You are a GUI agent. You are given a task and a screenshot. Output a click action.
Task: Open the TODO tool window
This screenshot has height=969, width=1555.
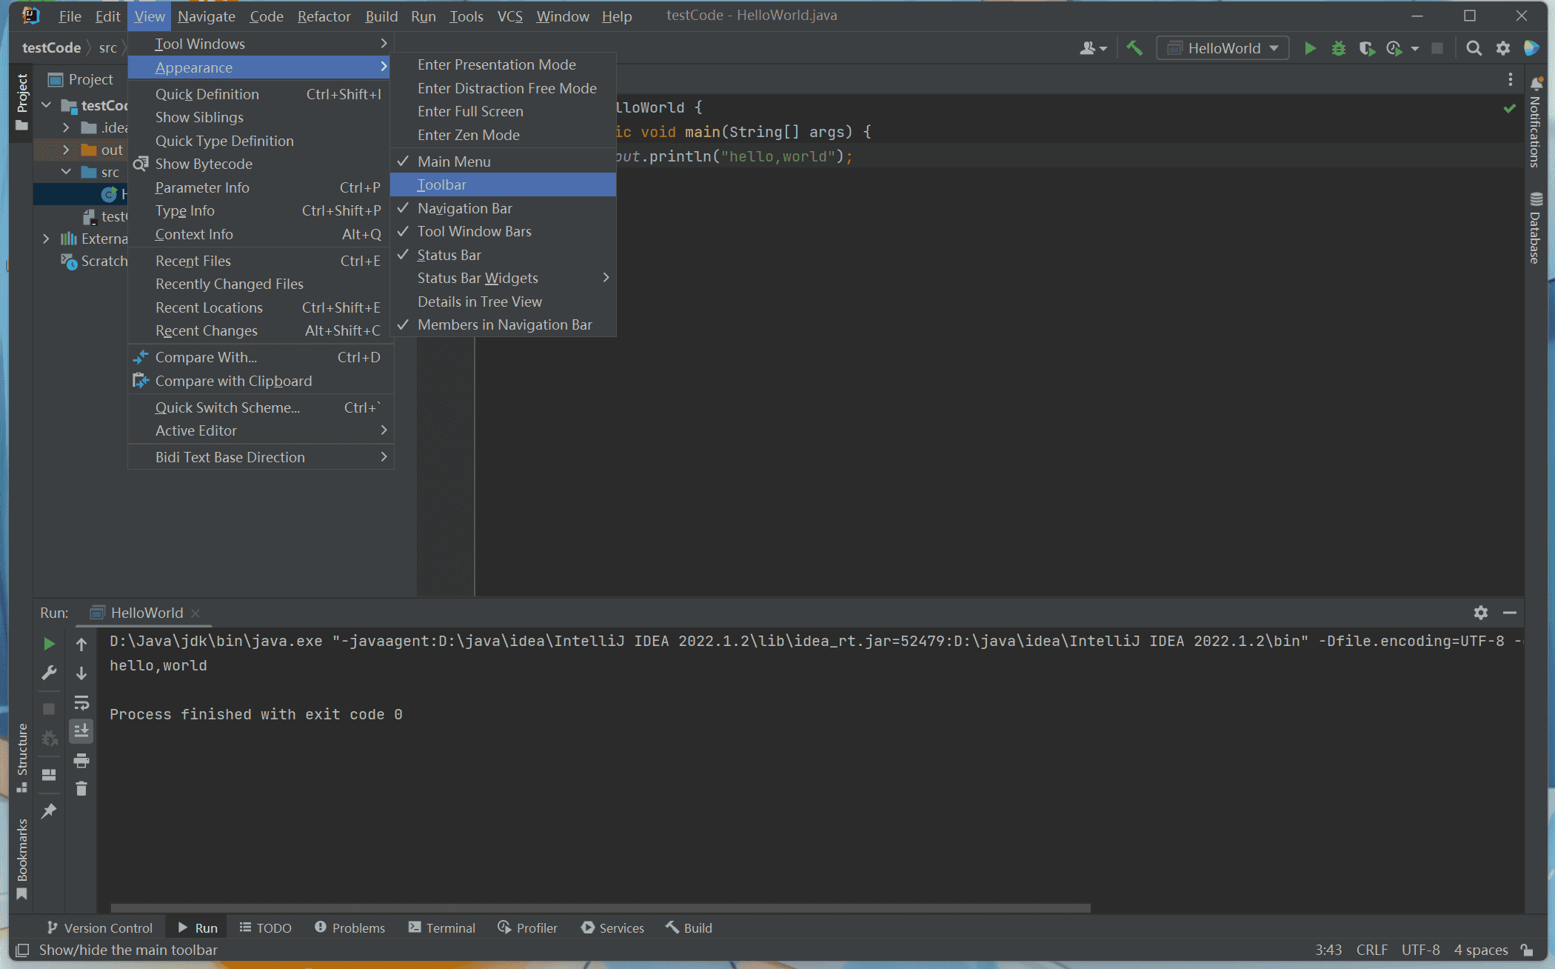[x=265, y=928]
